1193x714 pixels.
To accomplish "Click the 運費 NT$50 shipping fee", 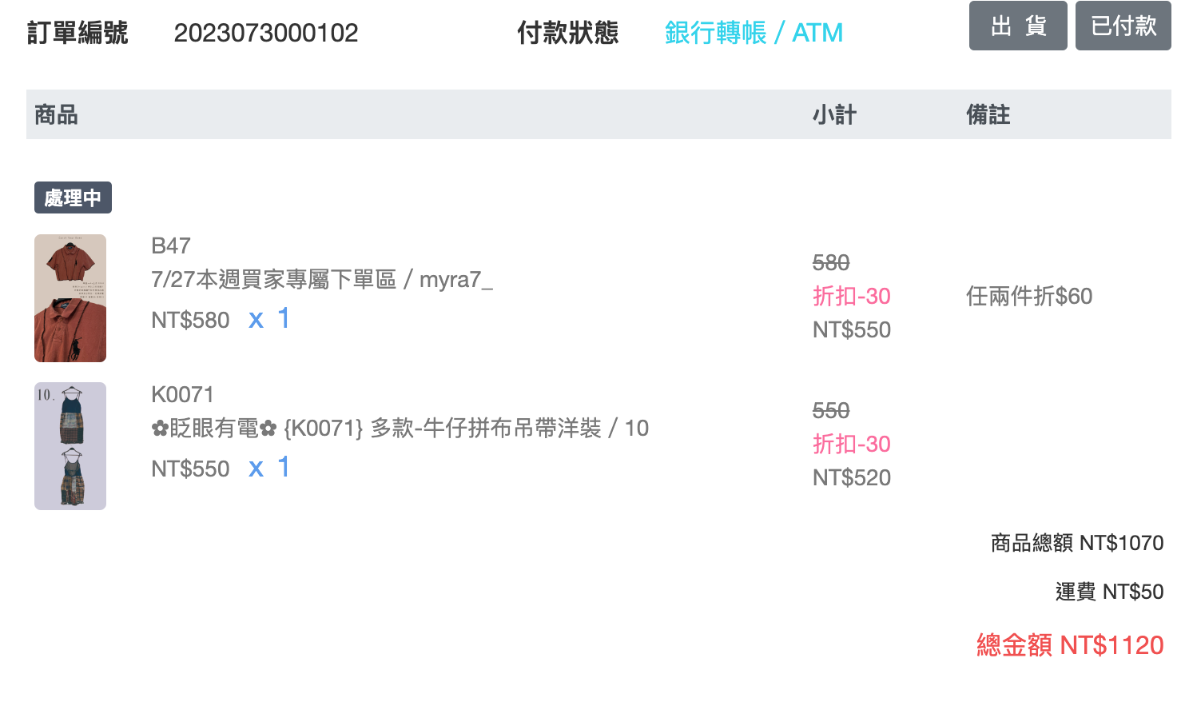I will coord(1108,592).
